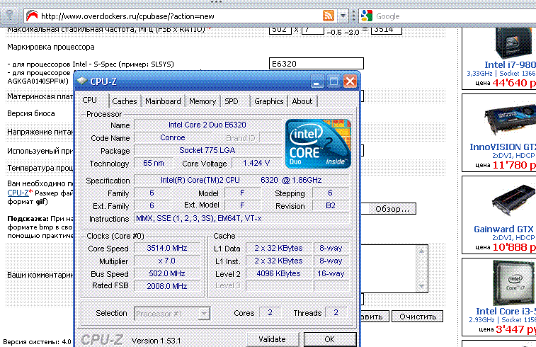Click the FSB field showing 502

pos(280,30)
